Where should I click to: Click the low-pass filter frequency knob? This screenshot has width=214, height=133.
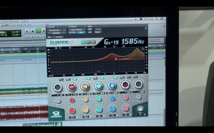138,84
